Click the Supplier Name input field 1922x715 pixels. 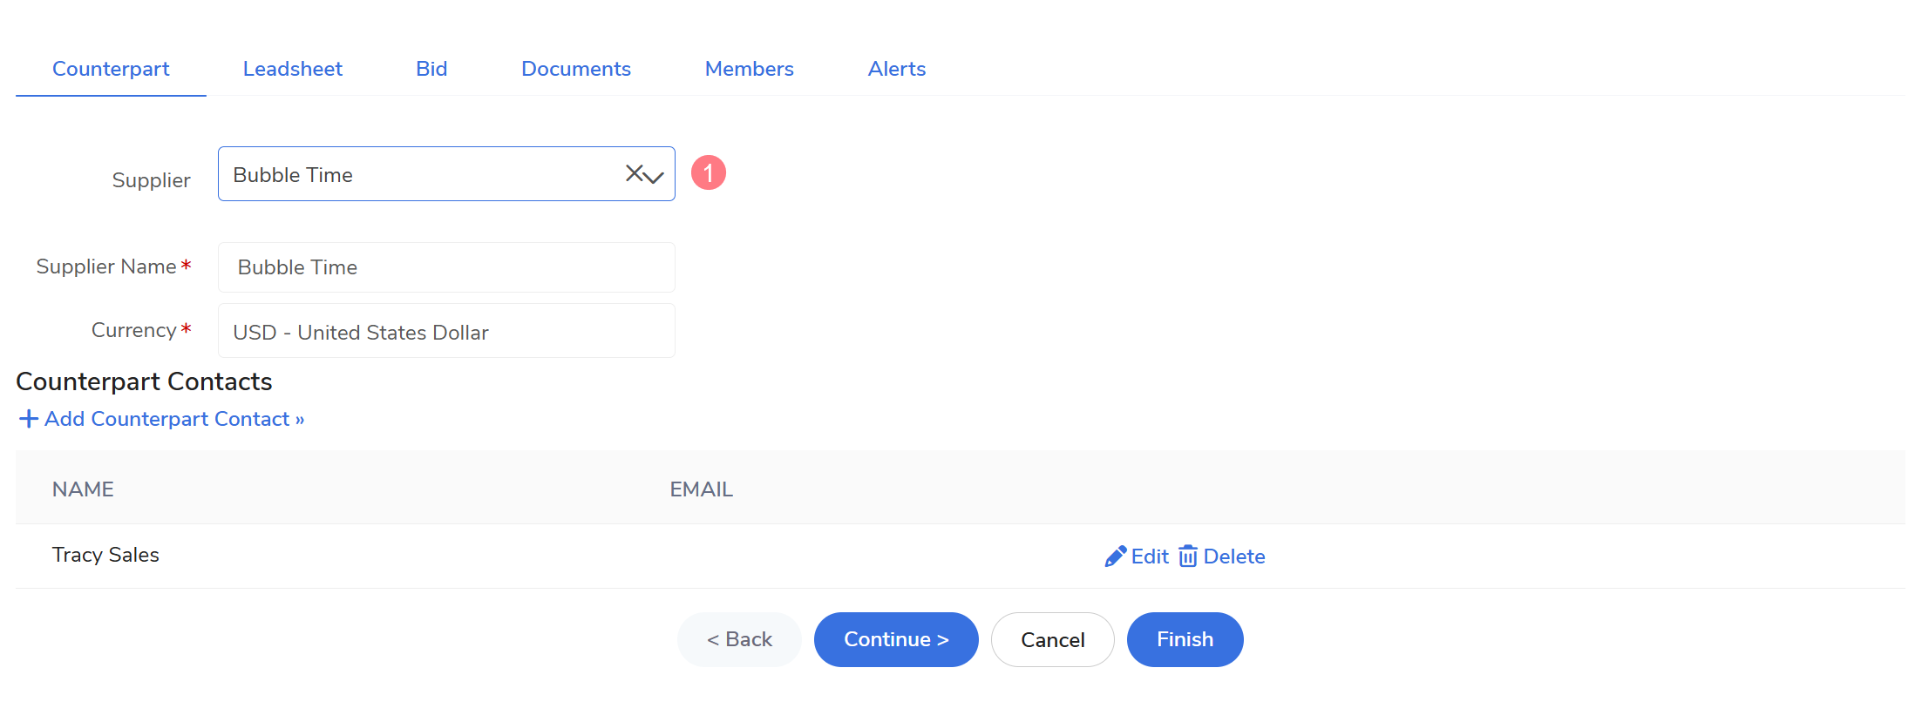446,267
